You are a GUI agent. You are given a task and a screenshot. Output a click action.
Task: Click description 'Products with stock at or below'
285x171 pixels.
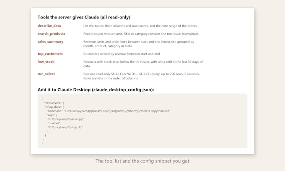click(143, 64)
